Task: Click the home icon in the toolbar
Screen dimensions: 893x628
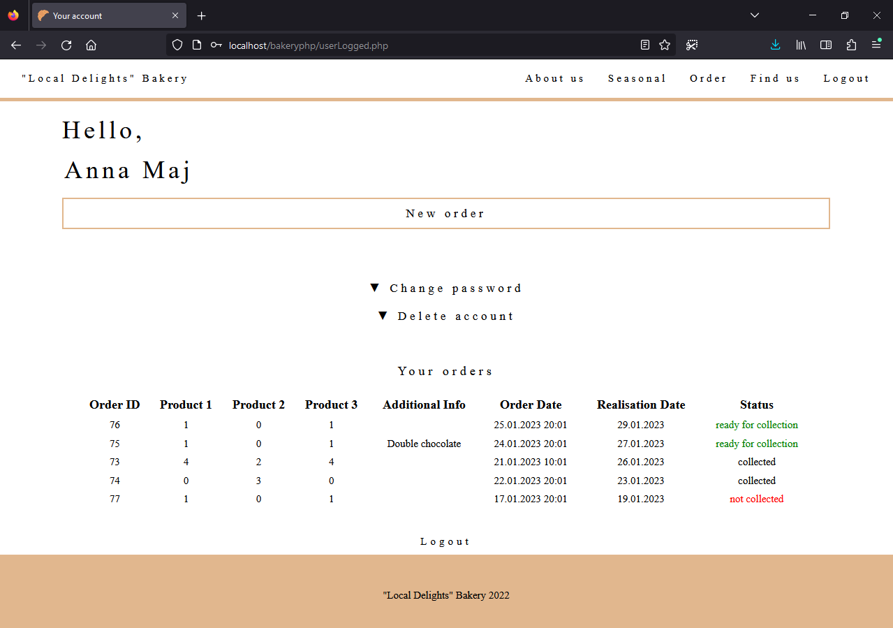Action: 91,45
